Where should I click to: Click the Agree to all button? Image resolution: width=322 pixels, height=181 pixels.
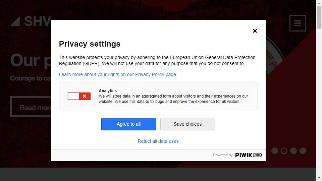(x=129, y=124)
